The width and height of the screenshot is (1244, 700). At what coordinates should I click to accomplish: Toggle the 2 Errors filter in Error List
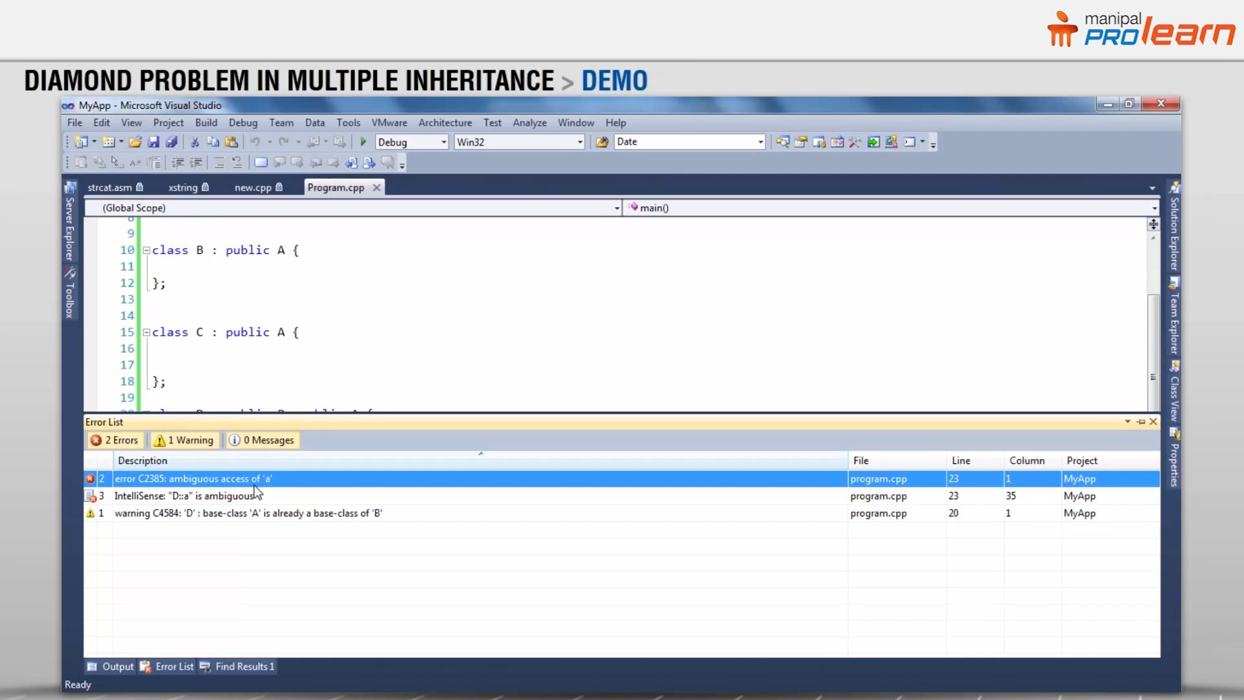pos(115,440)
